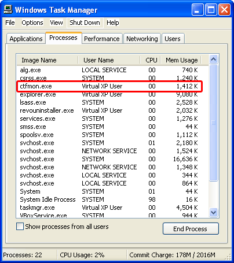Switch to the Networking tab
Image resolution: width=234 pixels, height=263 pixels.
pyautogui.click(x=142, y=39)
